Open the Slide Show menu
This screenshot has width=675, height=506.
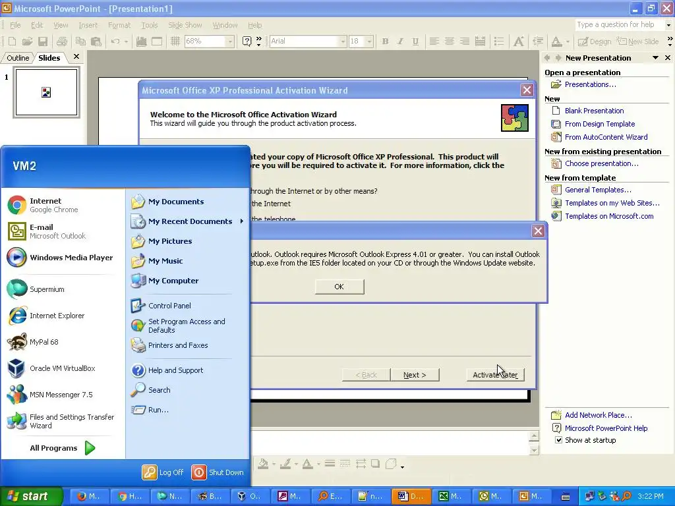click(185, 25)
